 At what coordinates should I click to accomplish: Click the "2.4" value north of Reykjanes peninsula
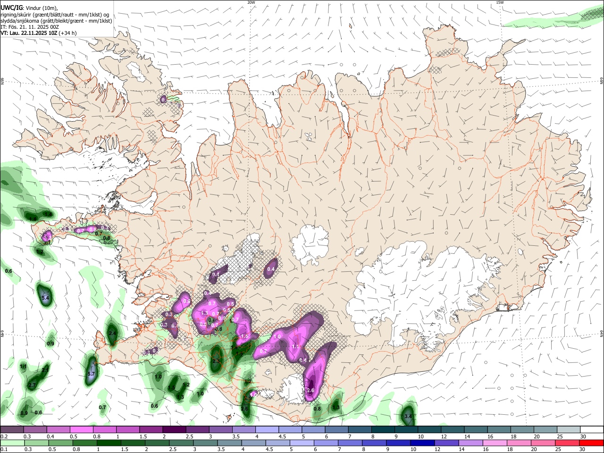112,333
